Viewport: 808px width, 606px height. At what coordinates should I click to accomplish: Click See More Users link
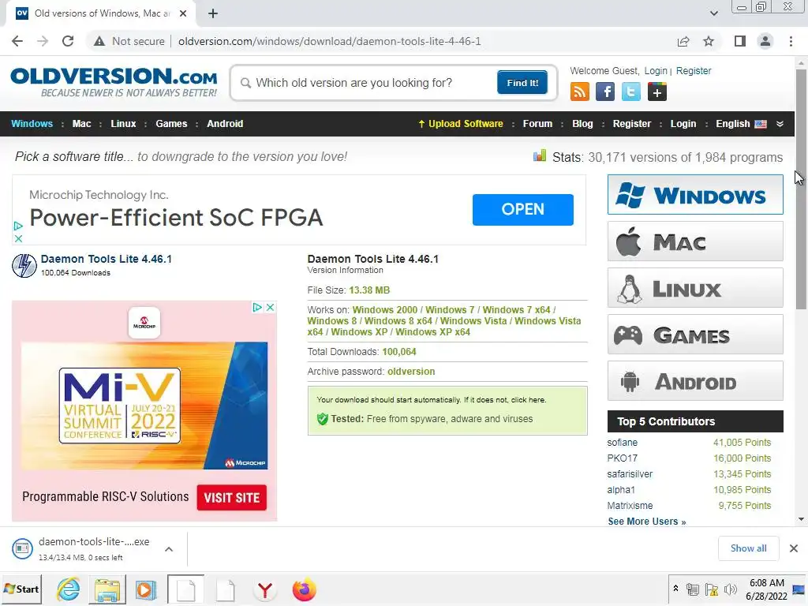(x=647, y=522)
